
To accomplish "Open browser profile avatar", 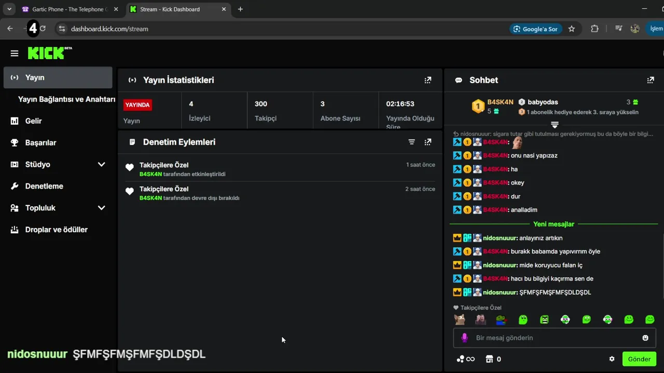I will (635, 29).
